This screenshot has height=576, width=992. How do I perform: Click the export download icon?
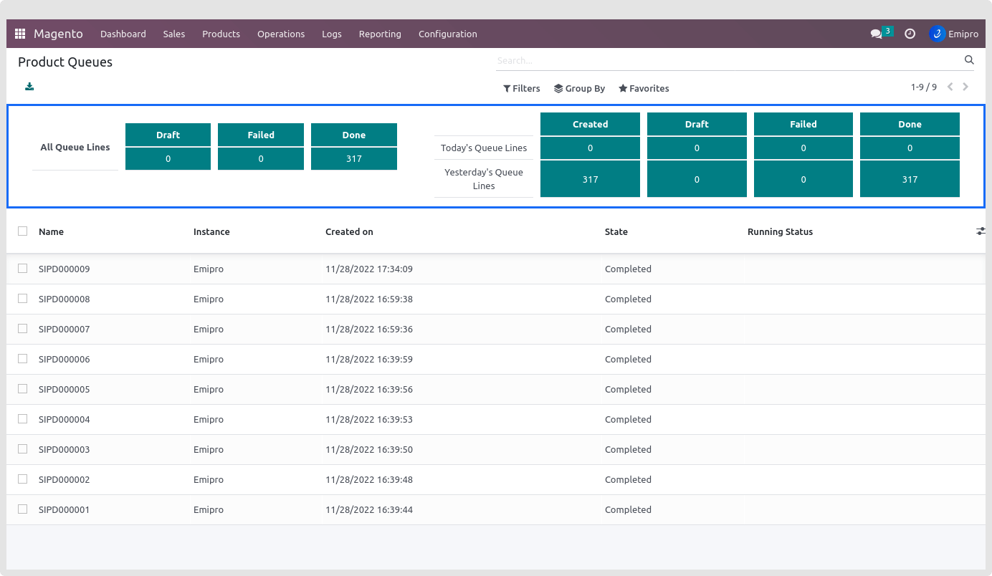(x=29, y=87)
